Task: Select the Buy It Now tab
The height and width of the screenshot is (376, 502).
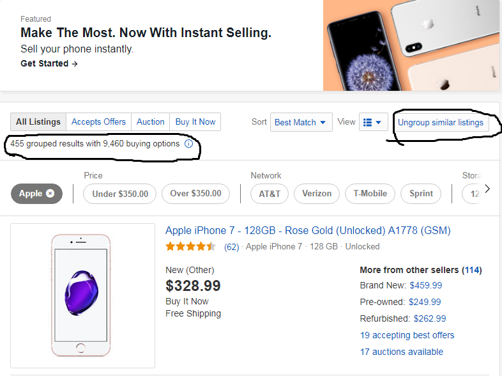Action: [x=195, y=122]
